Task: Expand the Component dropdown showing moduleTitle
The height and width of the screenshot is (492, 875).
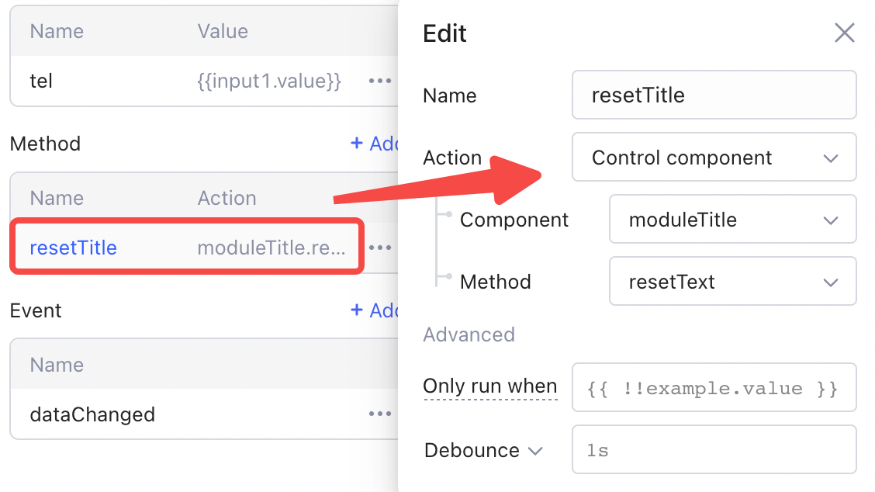Action: (732, 220)
